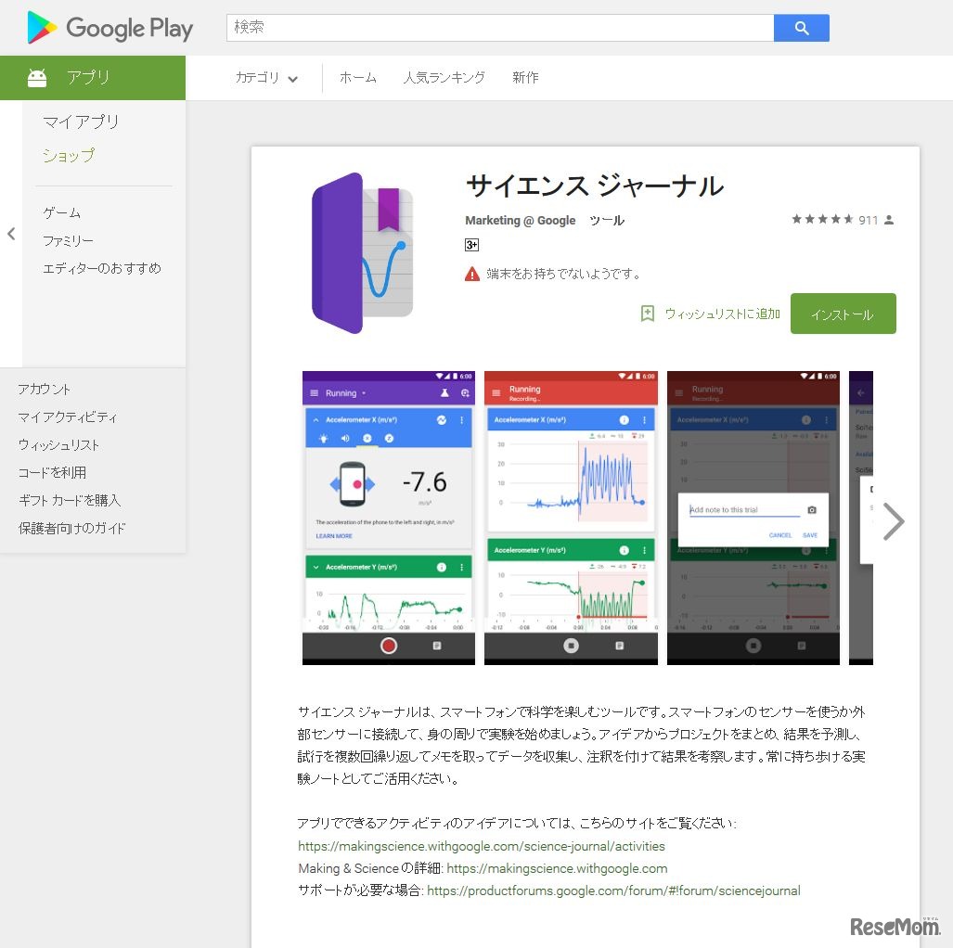Click 端末をお持ちでないようです warning text

[x=564, y=274]
